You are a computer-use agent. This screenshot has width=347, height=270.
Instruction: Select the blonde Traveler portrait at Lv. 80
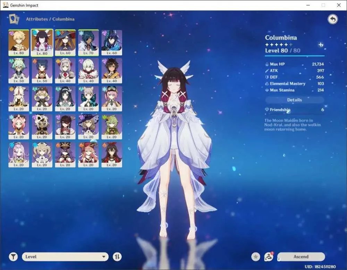coord(19,43)
